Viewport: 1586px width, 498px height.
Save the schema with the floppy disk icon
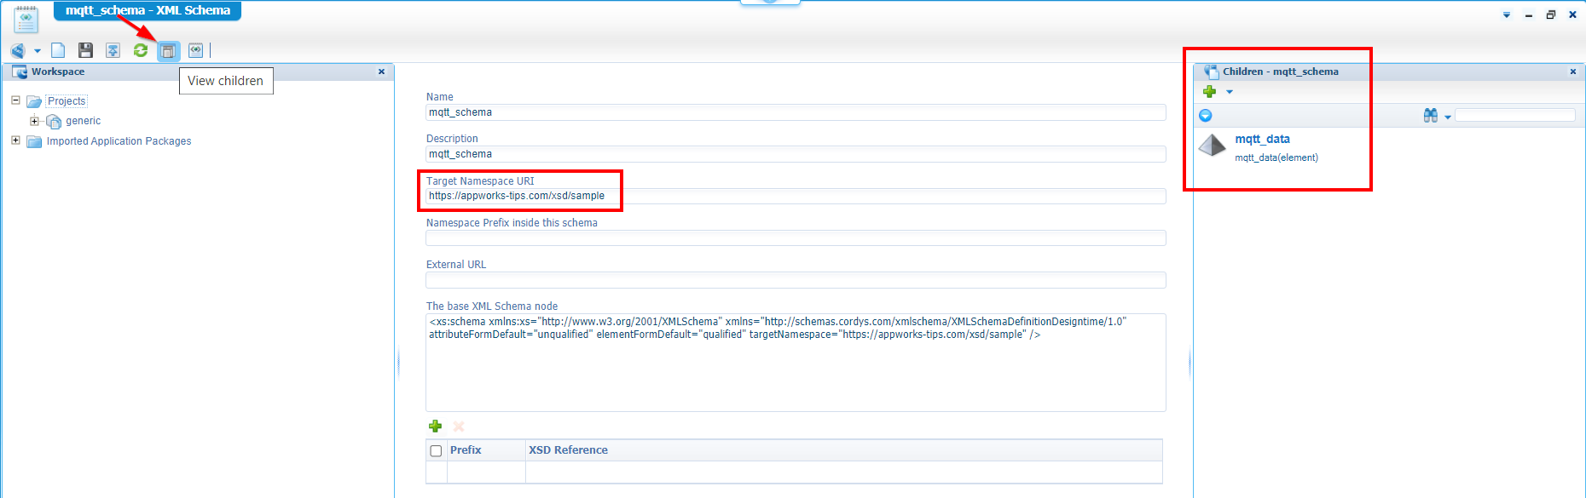[85, 50]
